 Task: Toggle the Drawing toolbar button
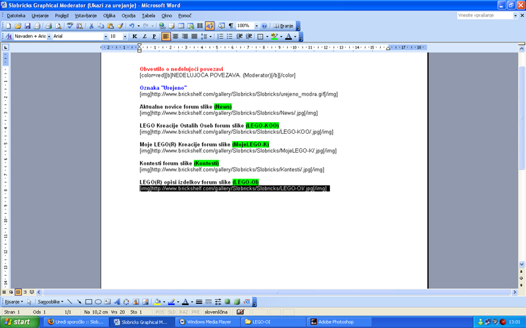point(210,26)
